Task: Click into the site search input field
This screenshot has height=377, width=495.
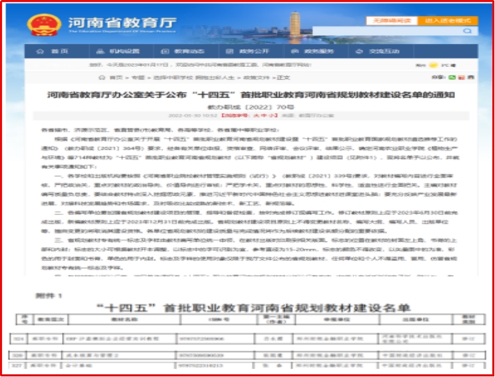Action: [387, 31]
